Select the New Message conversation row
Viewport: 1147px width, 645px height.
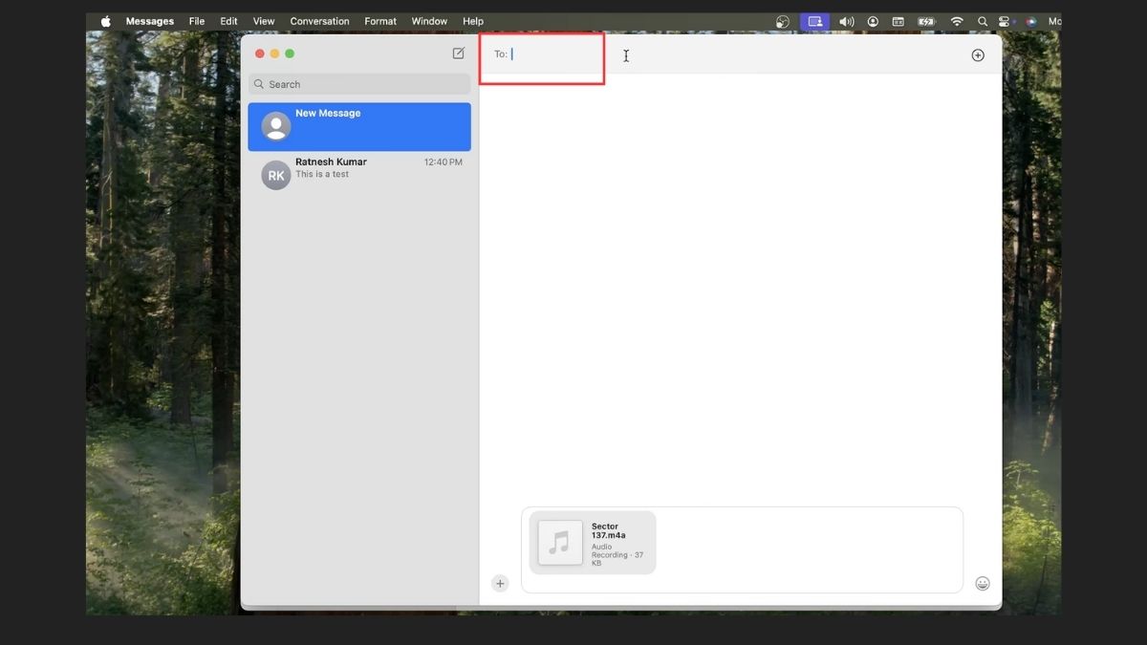pos(359,127)
